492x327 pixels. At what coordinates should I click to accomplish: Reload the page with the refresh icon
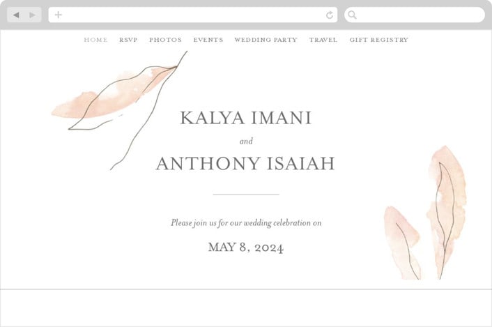coord(330,15)
